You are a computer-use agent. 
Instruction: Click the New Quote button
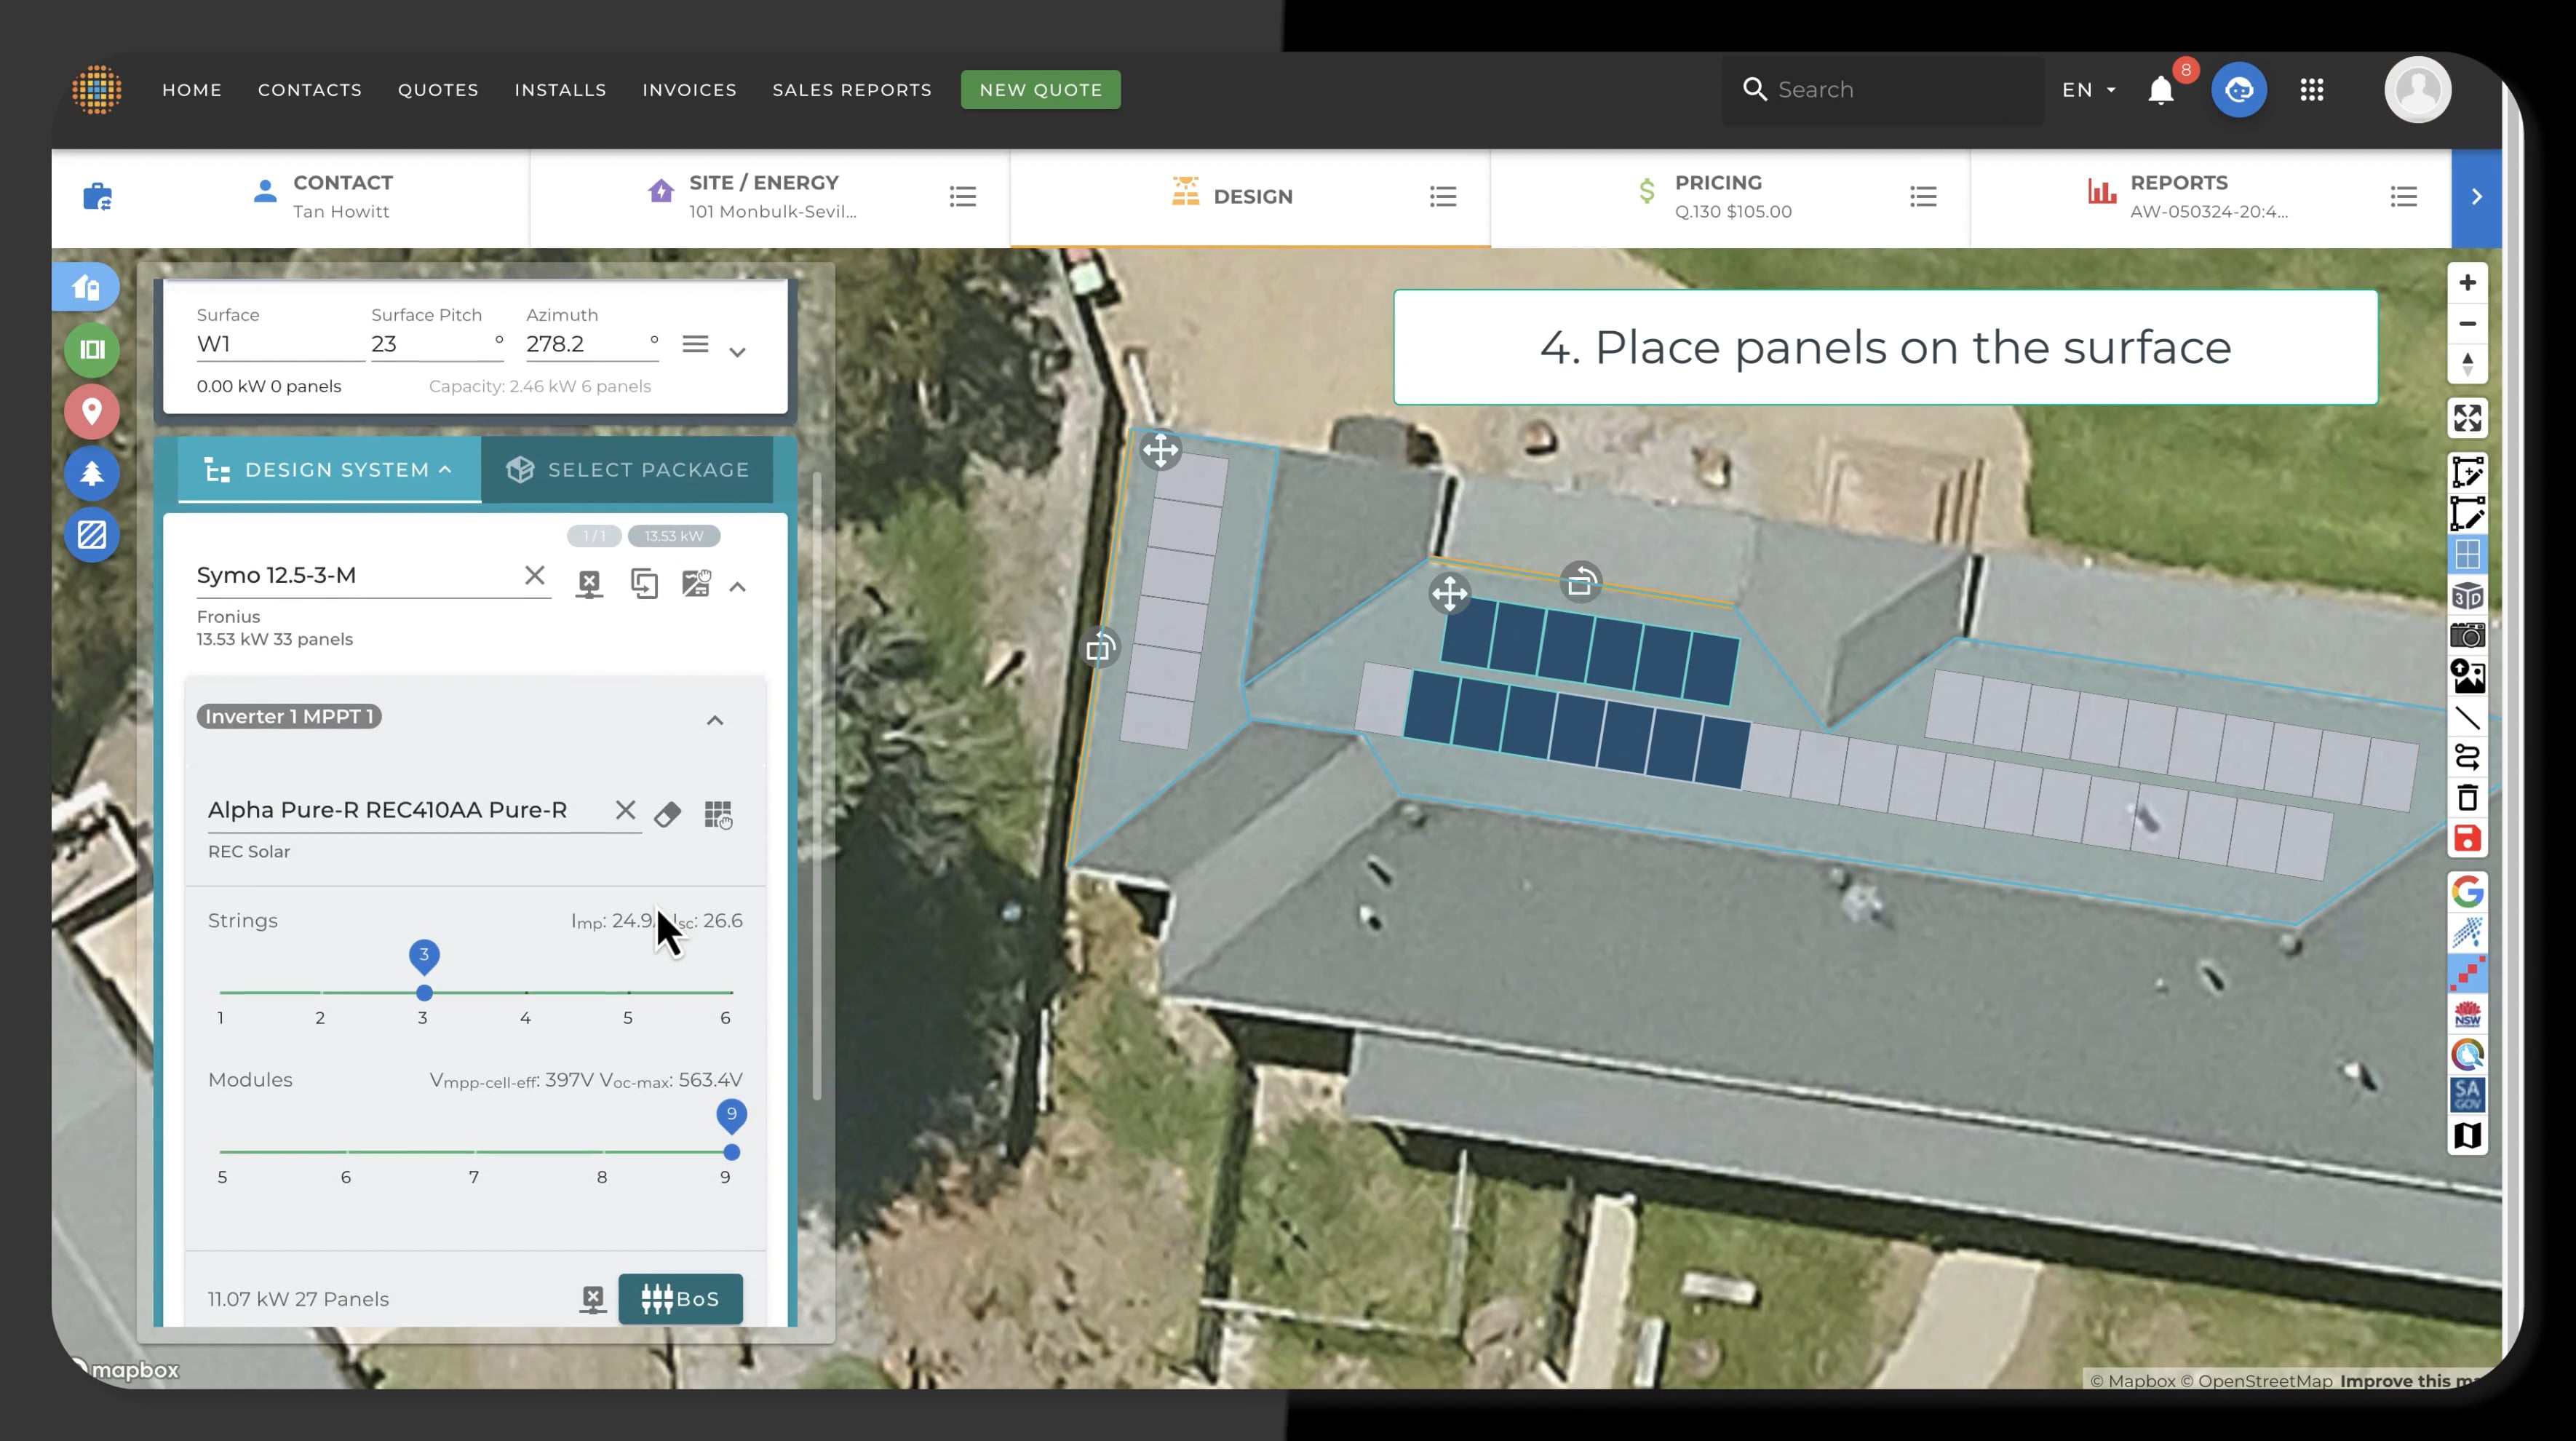tap(1040, 90)
